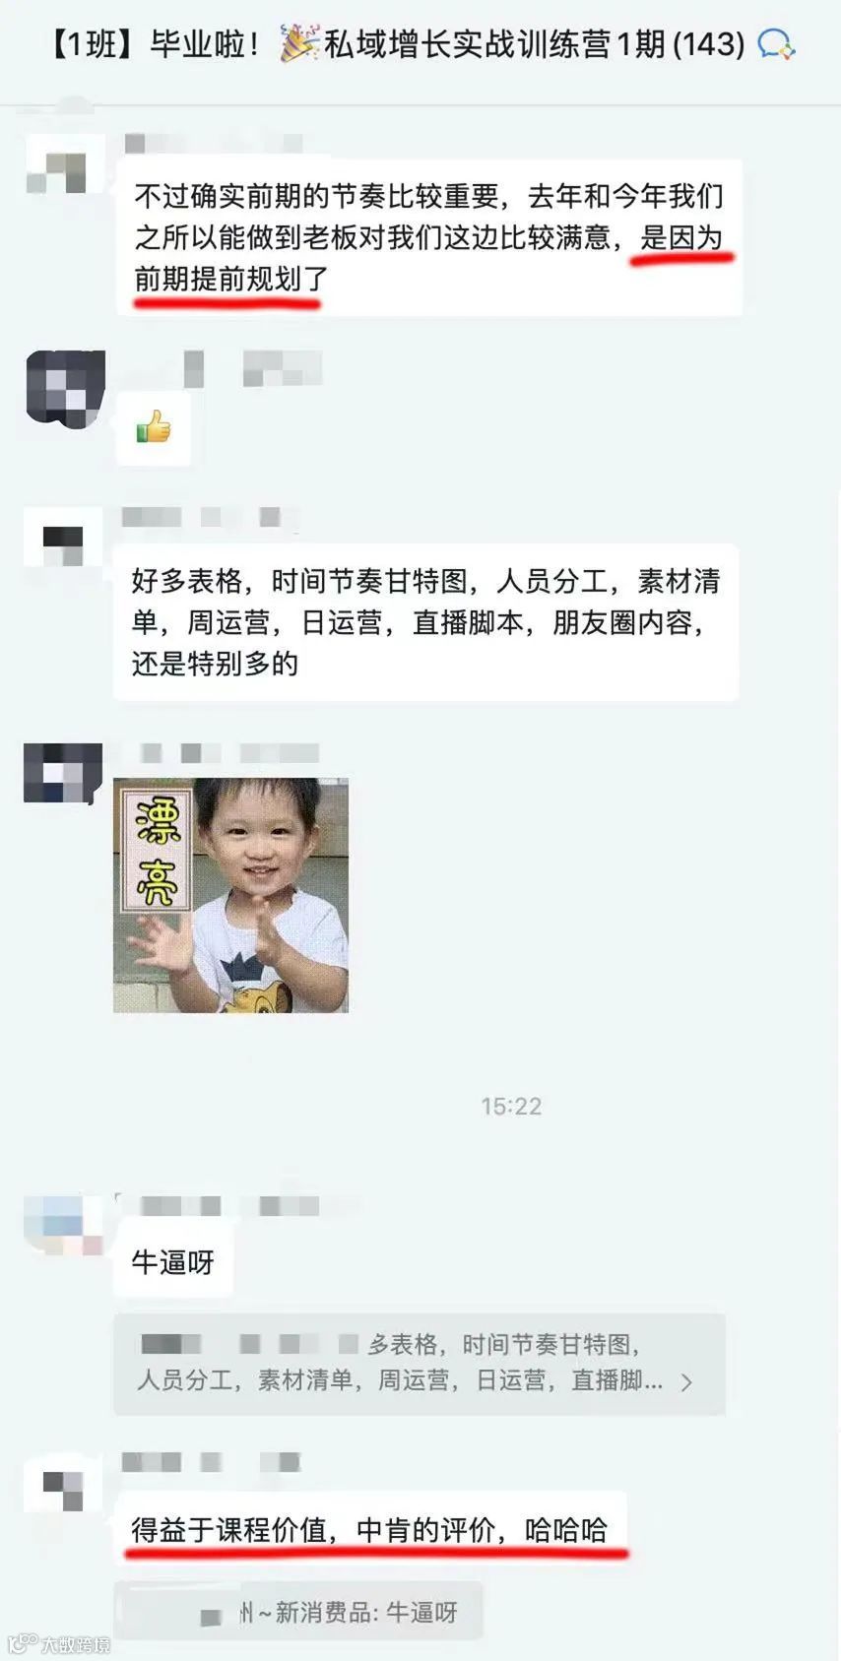Tap the avatar beside the 漂亮 sticker
Image resolution: width=841 pixels, height=1661 pixels.
tap(63, 773)
